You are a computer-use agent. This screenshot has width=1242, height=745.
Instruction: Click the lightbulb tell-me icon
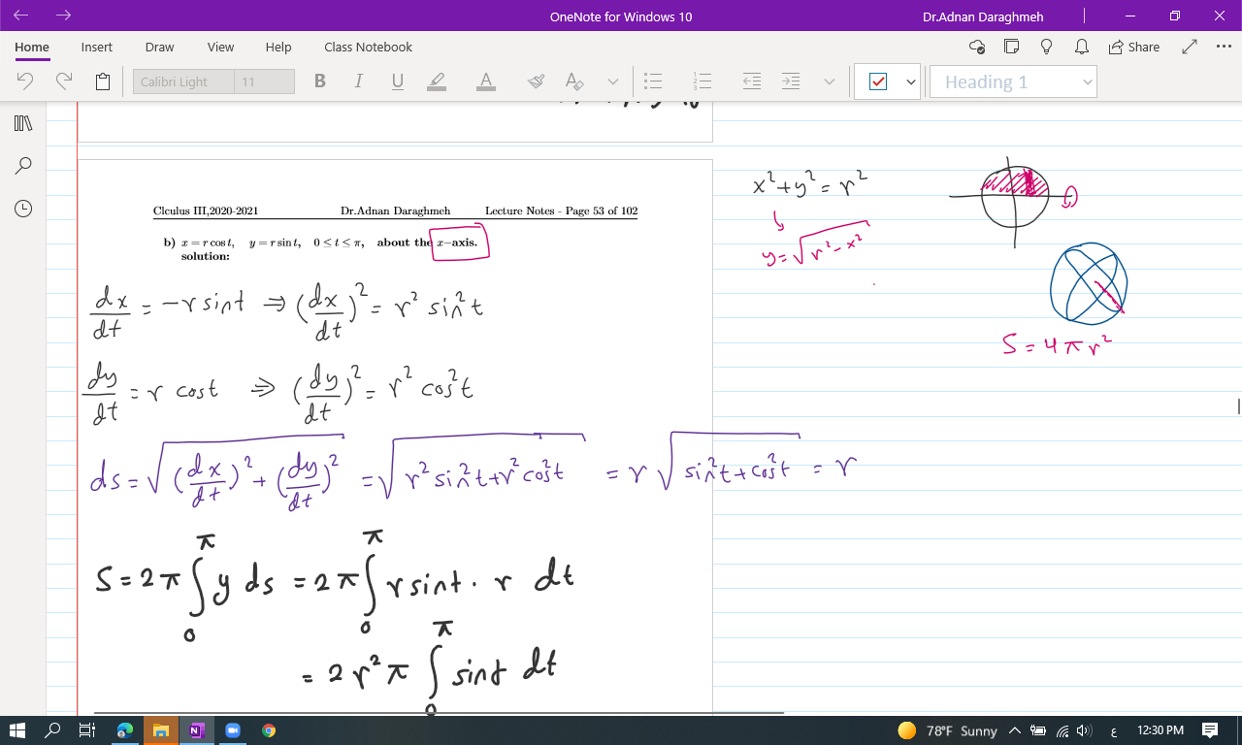(x=1047, y=47)
